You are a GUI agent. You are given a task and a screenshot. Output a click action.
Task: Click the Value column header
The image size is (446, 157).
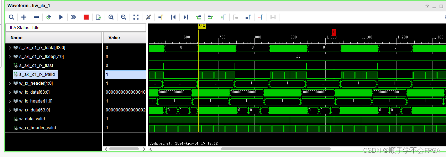tap(125, 37)
